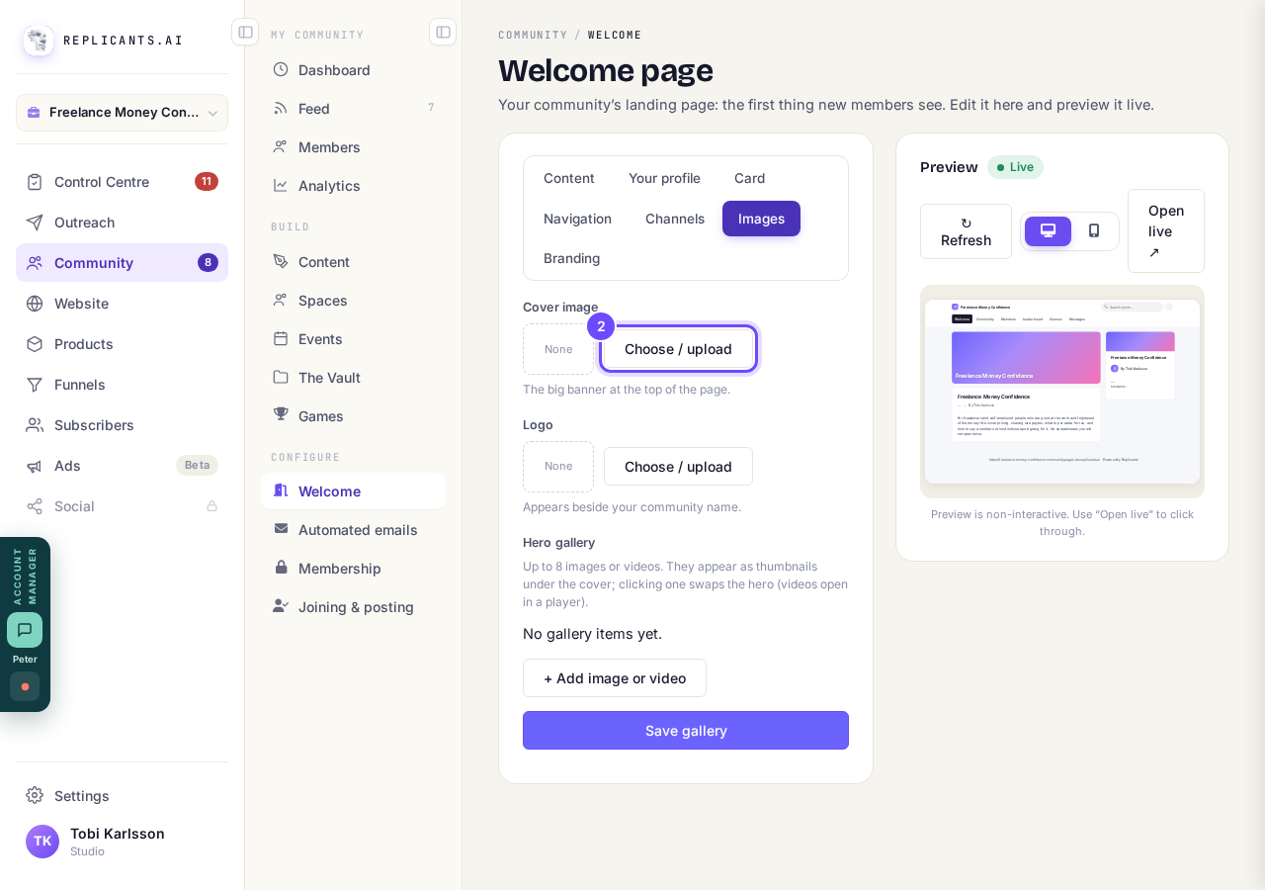Click the Save gallery button
The height and width of the screenshot is (890, 1265).
686,730
